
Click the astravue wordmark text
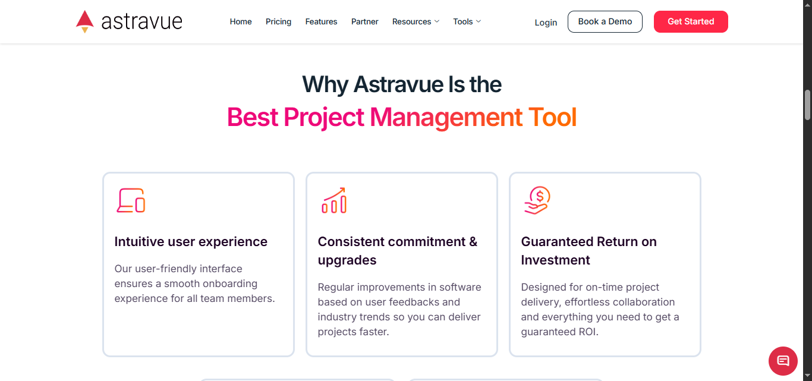pos(141,21)
